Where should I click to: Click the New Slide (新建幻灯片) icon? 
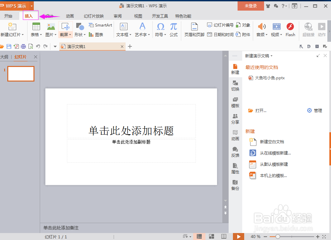coord(12,27)
